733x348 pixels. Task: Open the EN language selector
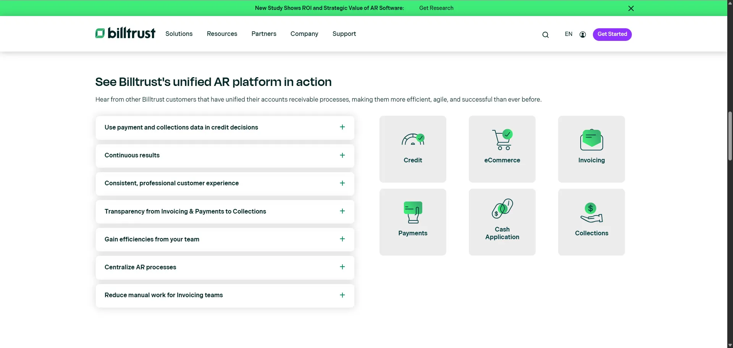point(568,34)
